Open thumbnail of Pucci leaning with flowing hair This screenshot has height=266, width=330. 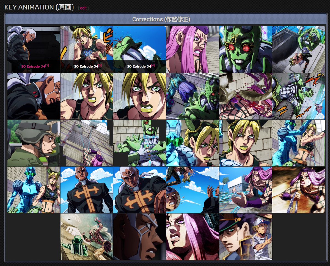click(140, 190)
